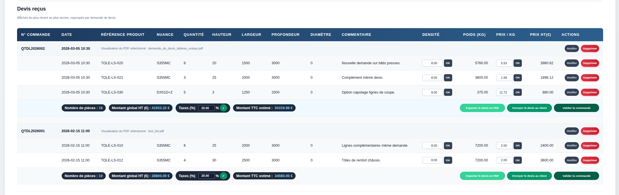Viewport: 619px width, 195px height.
Task: Select the tax percentage field for QTDL2026002
Action: [x=206, y=108]
